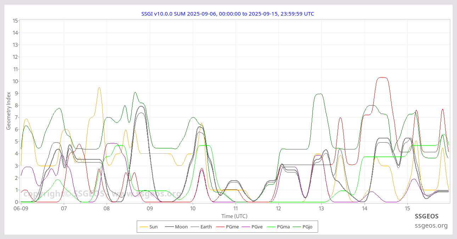The height and width of the screenshot is (239, 457).
Task: Click the 10 tick on time axis
Action: tap(193, 209)
